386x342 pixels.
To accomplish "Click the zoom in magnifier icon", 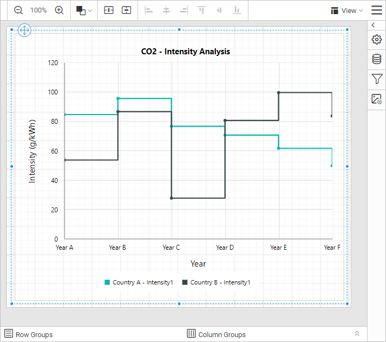I will (x=59, y=10).
